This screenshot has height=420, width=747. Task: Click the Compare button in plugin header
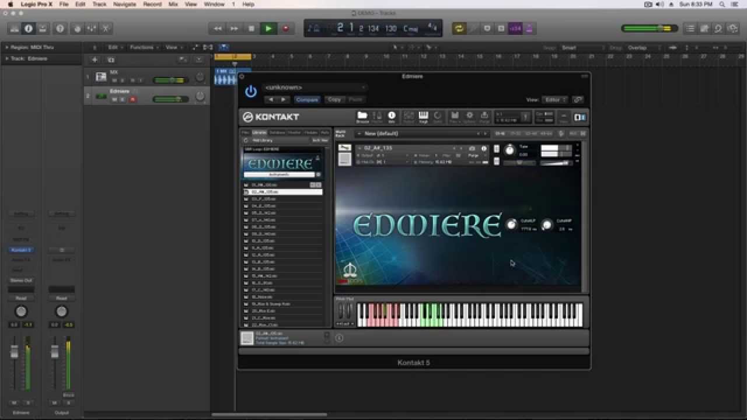(x=307, y=99)
